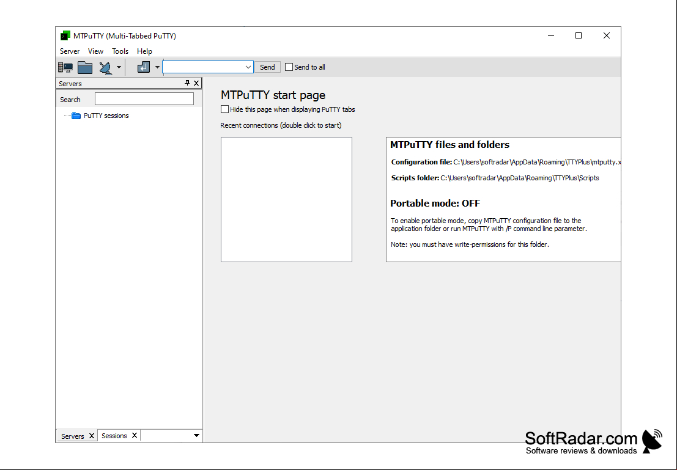The width and height of the screenshot is (677, 470).
Task: Open the Help menu
Action: point(144,51)
